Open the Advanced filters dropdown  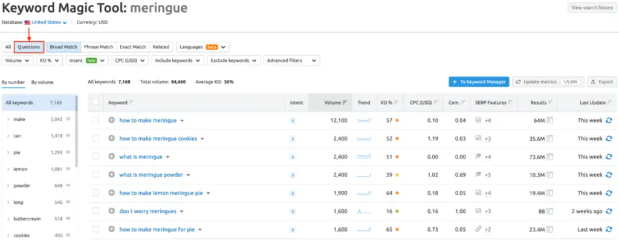pos(292,60)
